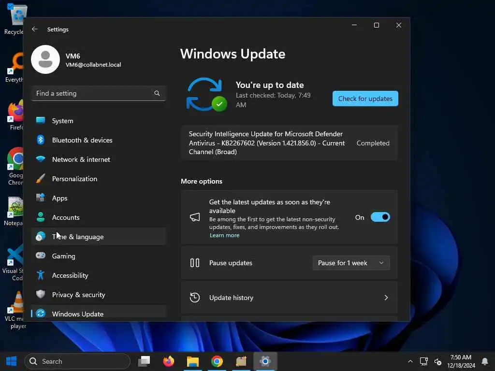Select the Recycle Bin desktop icon
This screenshot has height=371, width=495.
(15, 19)
